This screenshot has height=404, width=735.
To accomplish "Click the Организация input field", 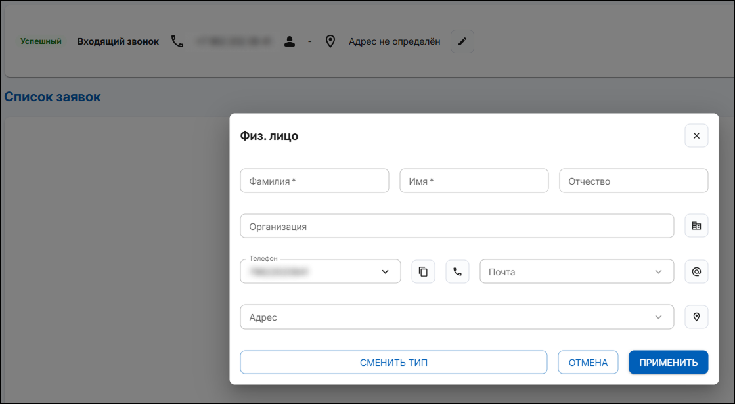I will coord(457,226).
